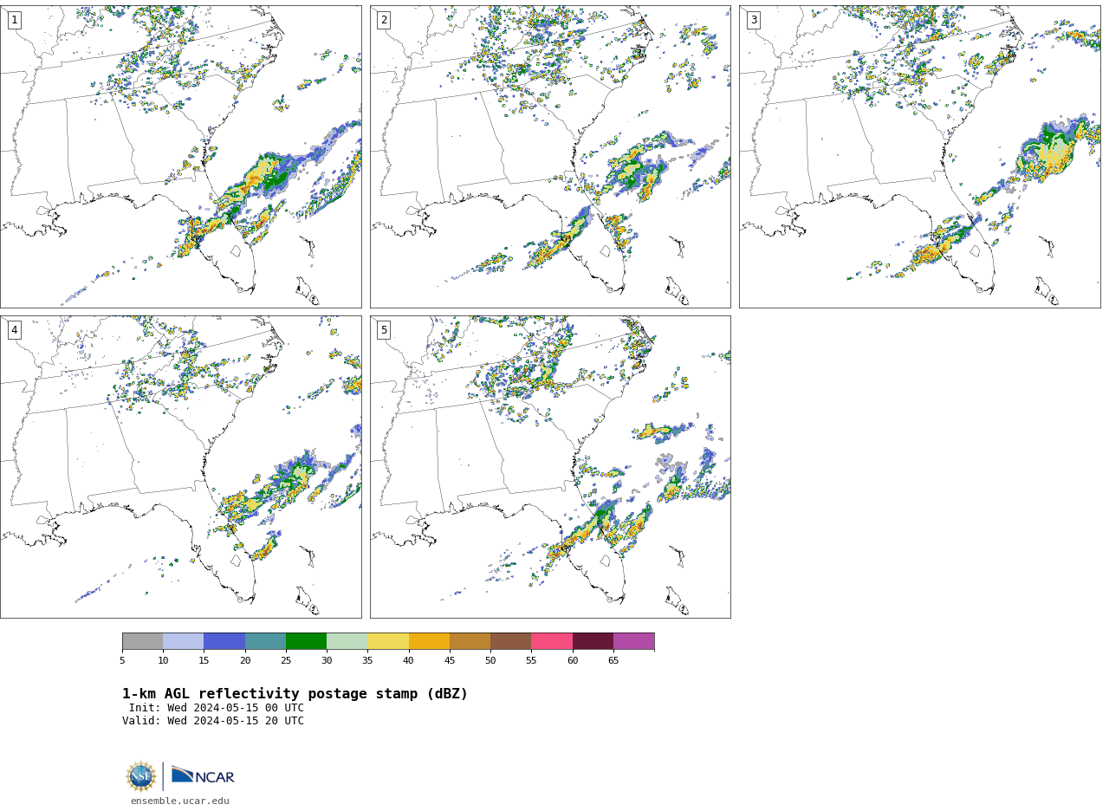Click the colorbar tick label 35

pyautogui.click(x=367, y=661)
